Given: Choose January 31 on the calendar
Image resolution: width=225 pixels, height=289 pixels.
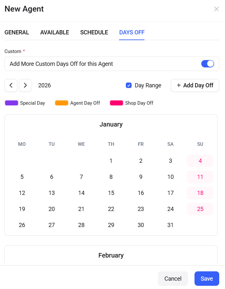Looking at the screenshot, I should click(170, 225).
